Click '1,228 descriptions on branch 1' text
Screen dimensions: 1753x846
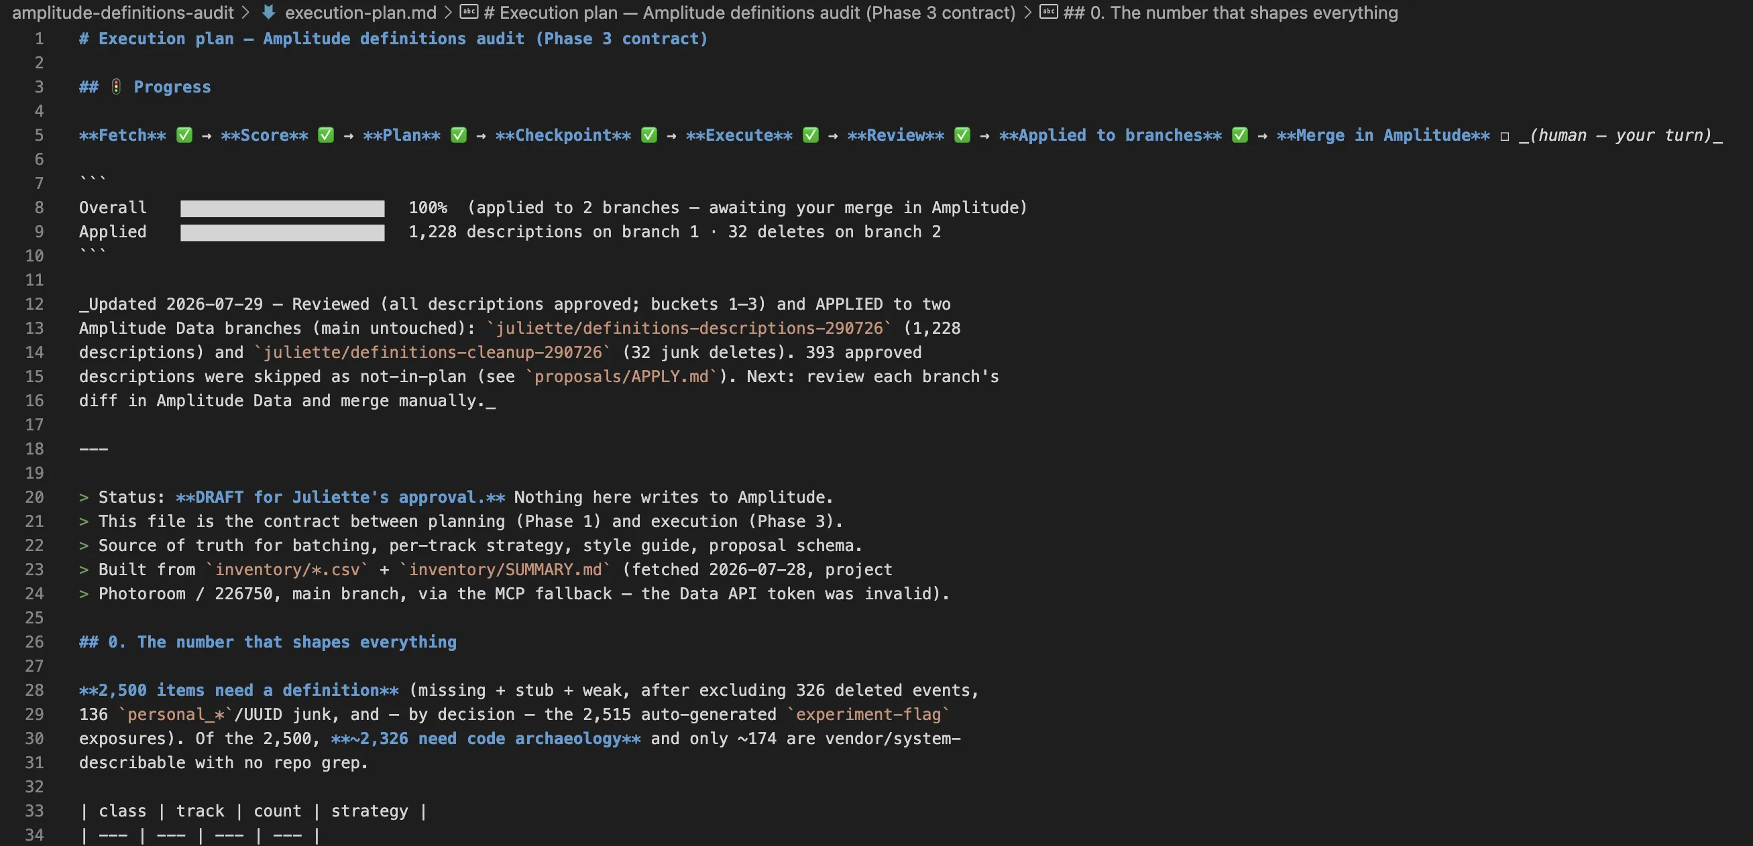pyautogui.click(x=553, y=232)
